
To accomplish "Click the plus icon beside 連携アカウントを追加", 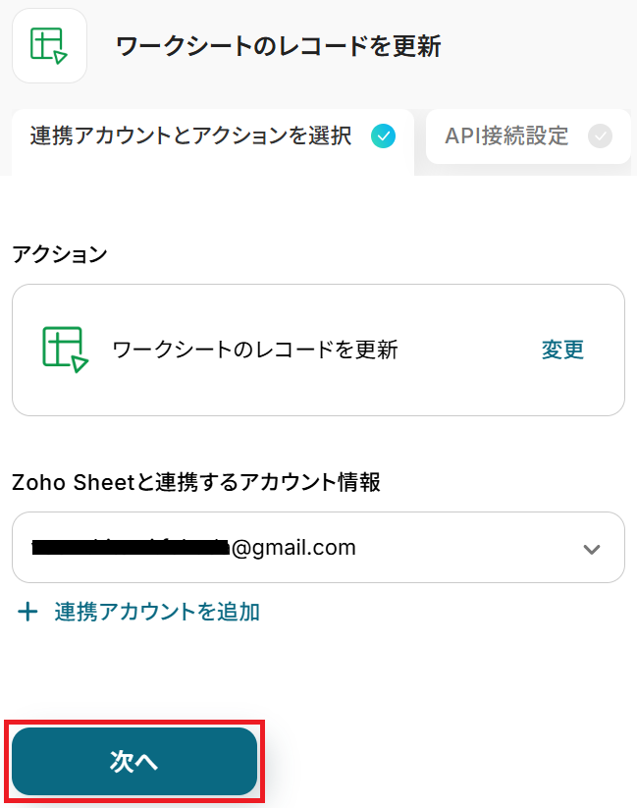I will (x=28, y=613).
